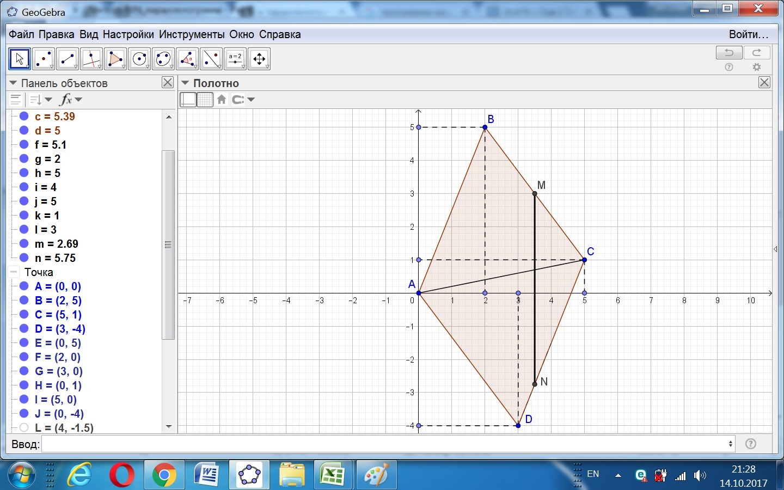
Task: Pick the Polygon tool
Action: pyautogui.click(x=115, y=59)
